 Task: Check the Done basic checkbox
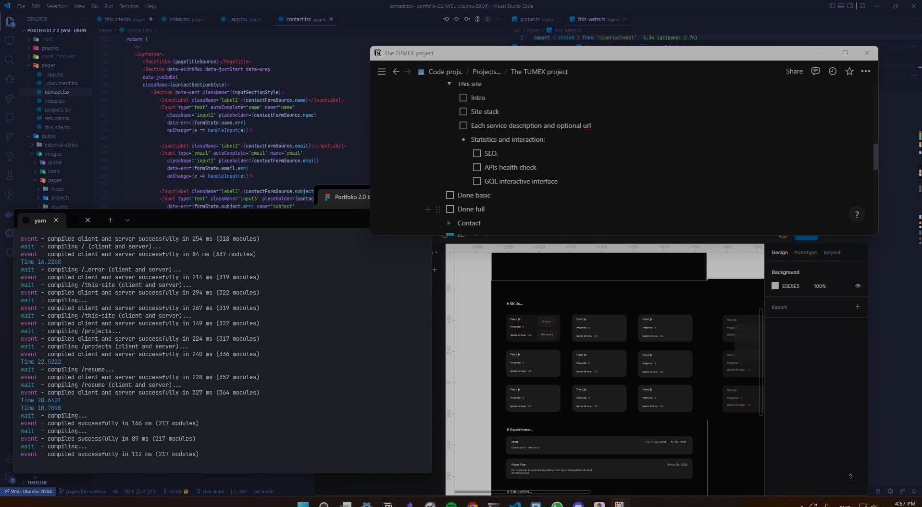(450, 195)
